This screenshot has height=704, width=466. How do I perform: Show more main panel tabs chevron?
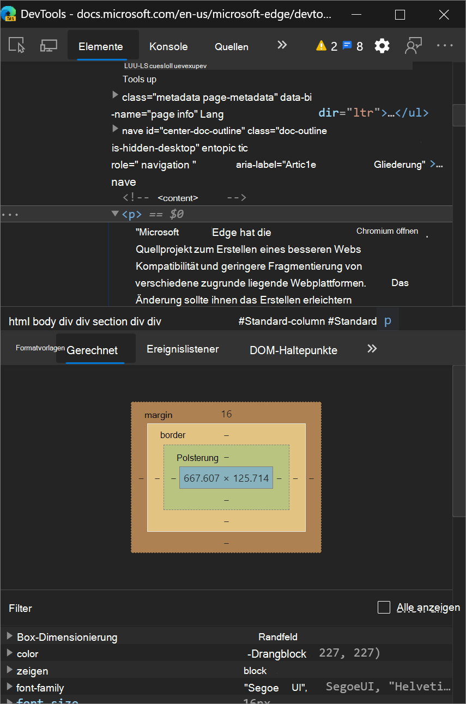[x=282, y=45]
